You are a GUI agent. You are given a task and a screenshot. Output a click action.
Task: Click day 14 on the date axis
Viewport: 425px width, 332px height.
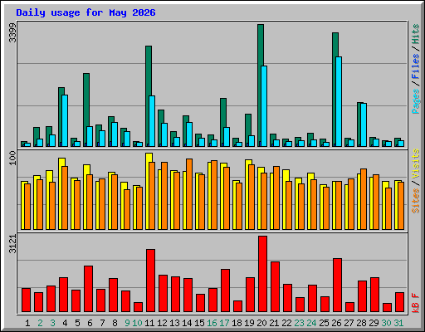point(187,323)
